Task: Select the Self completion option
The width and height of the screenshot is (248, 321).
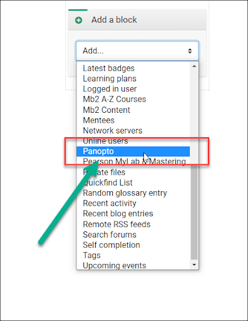Action: [133, 245]
